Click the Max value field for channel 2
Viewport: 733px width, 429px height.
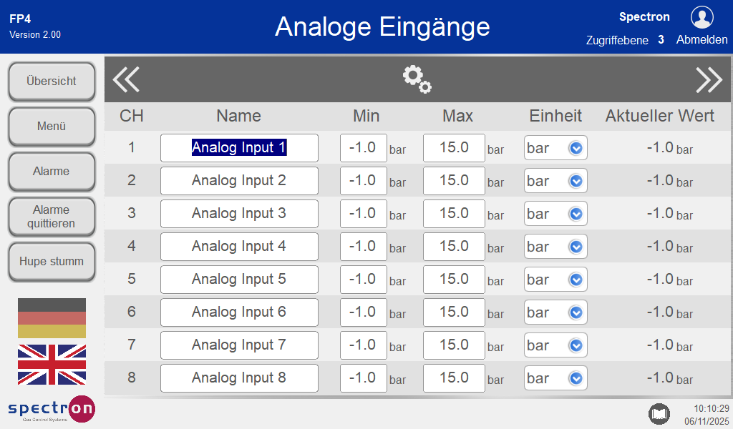pos(454,181)
